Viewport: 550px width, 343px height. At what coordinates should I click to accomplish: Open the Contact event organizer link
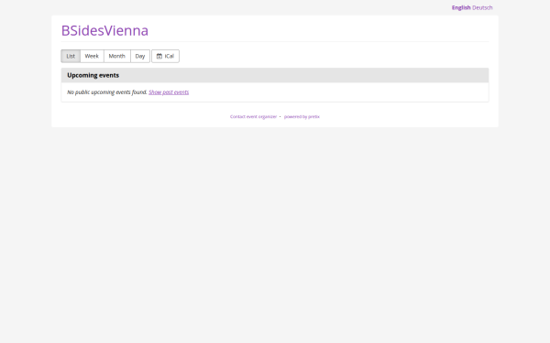253,116
